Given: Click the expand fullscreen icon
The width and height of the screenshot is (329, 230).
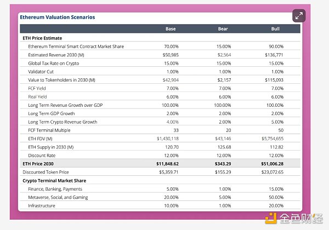Looking at the screenshot, I should point(299,16).
